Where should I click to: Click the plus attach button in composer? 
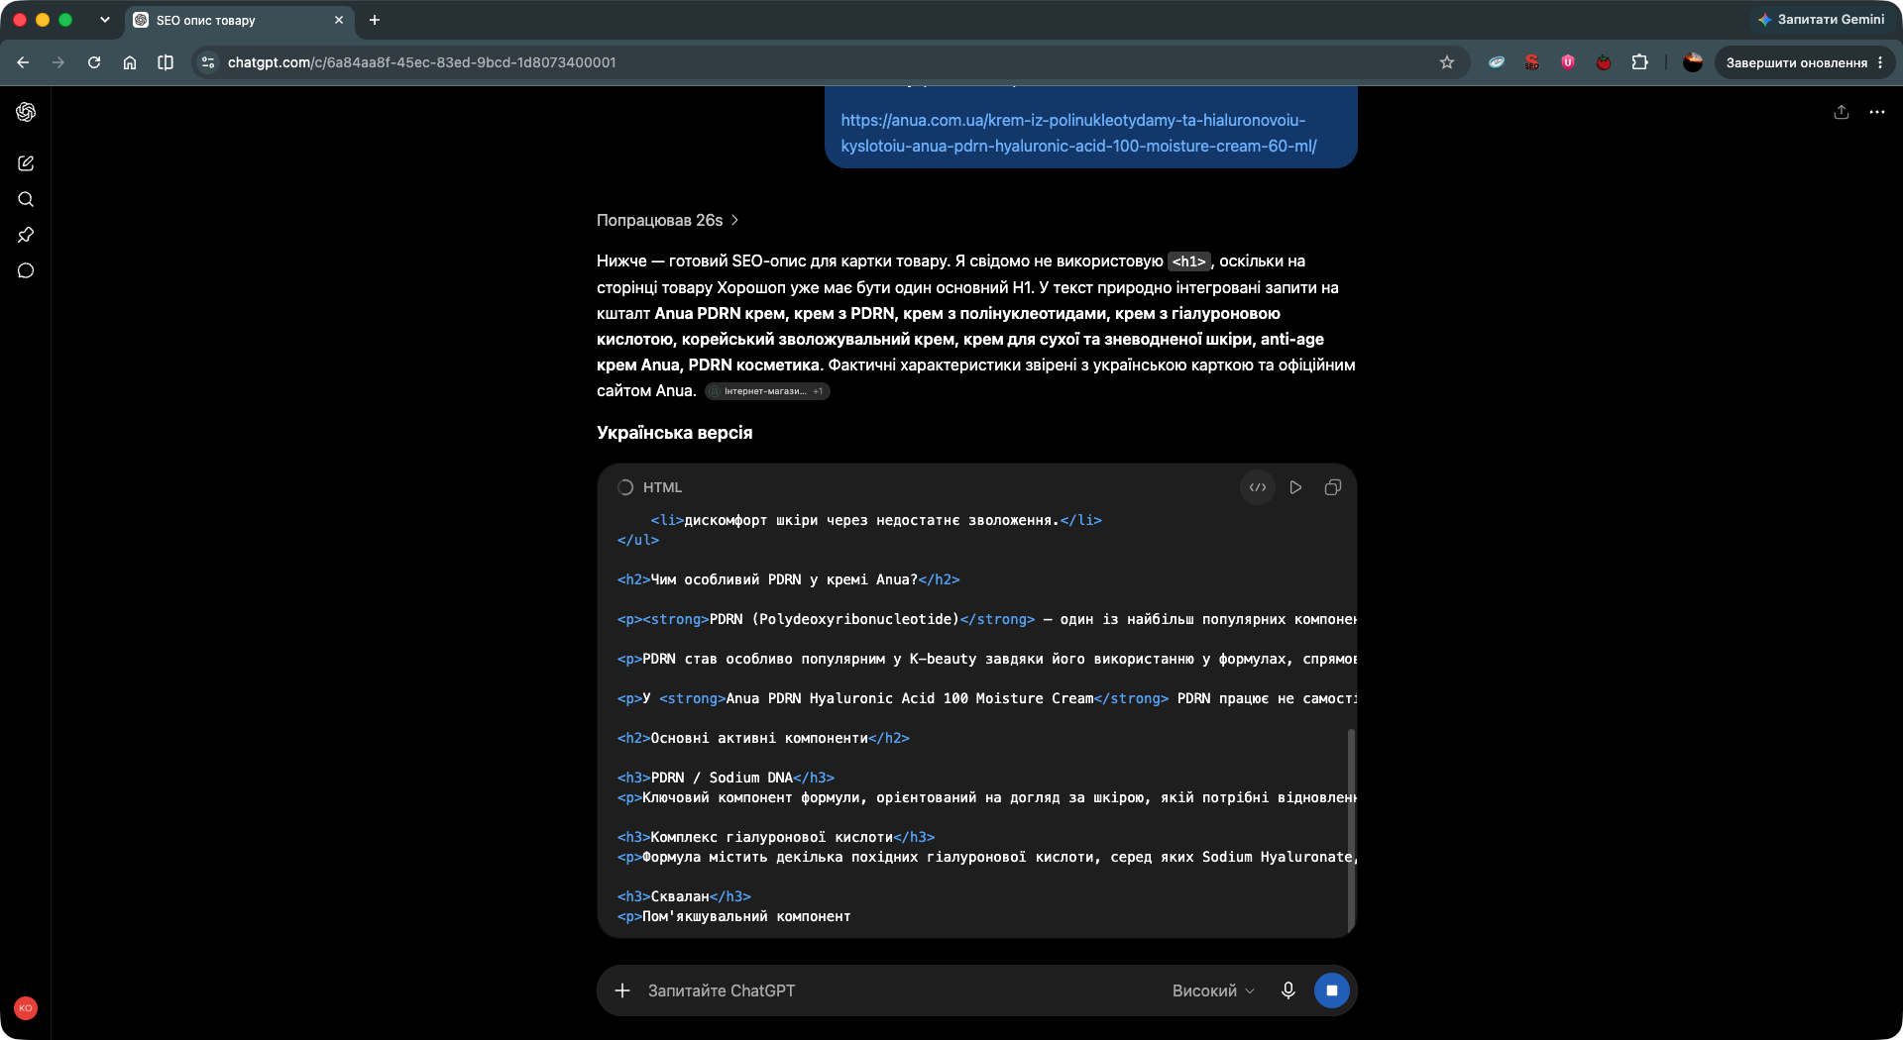[x=622, y=990]
